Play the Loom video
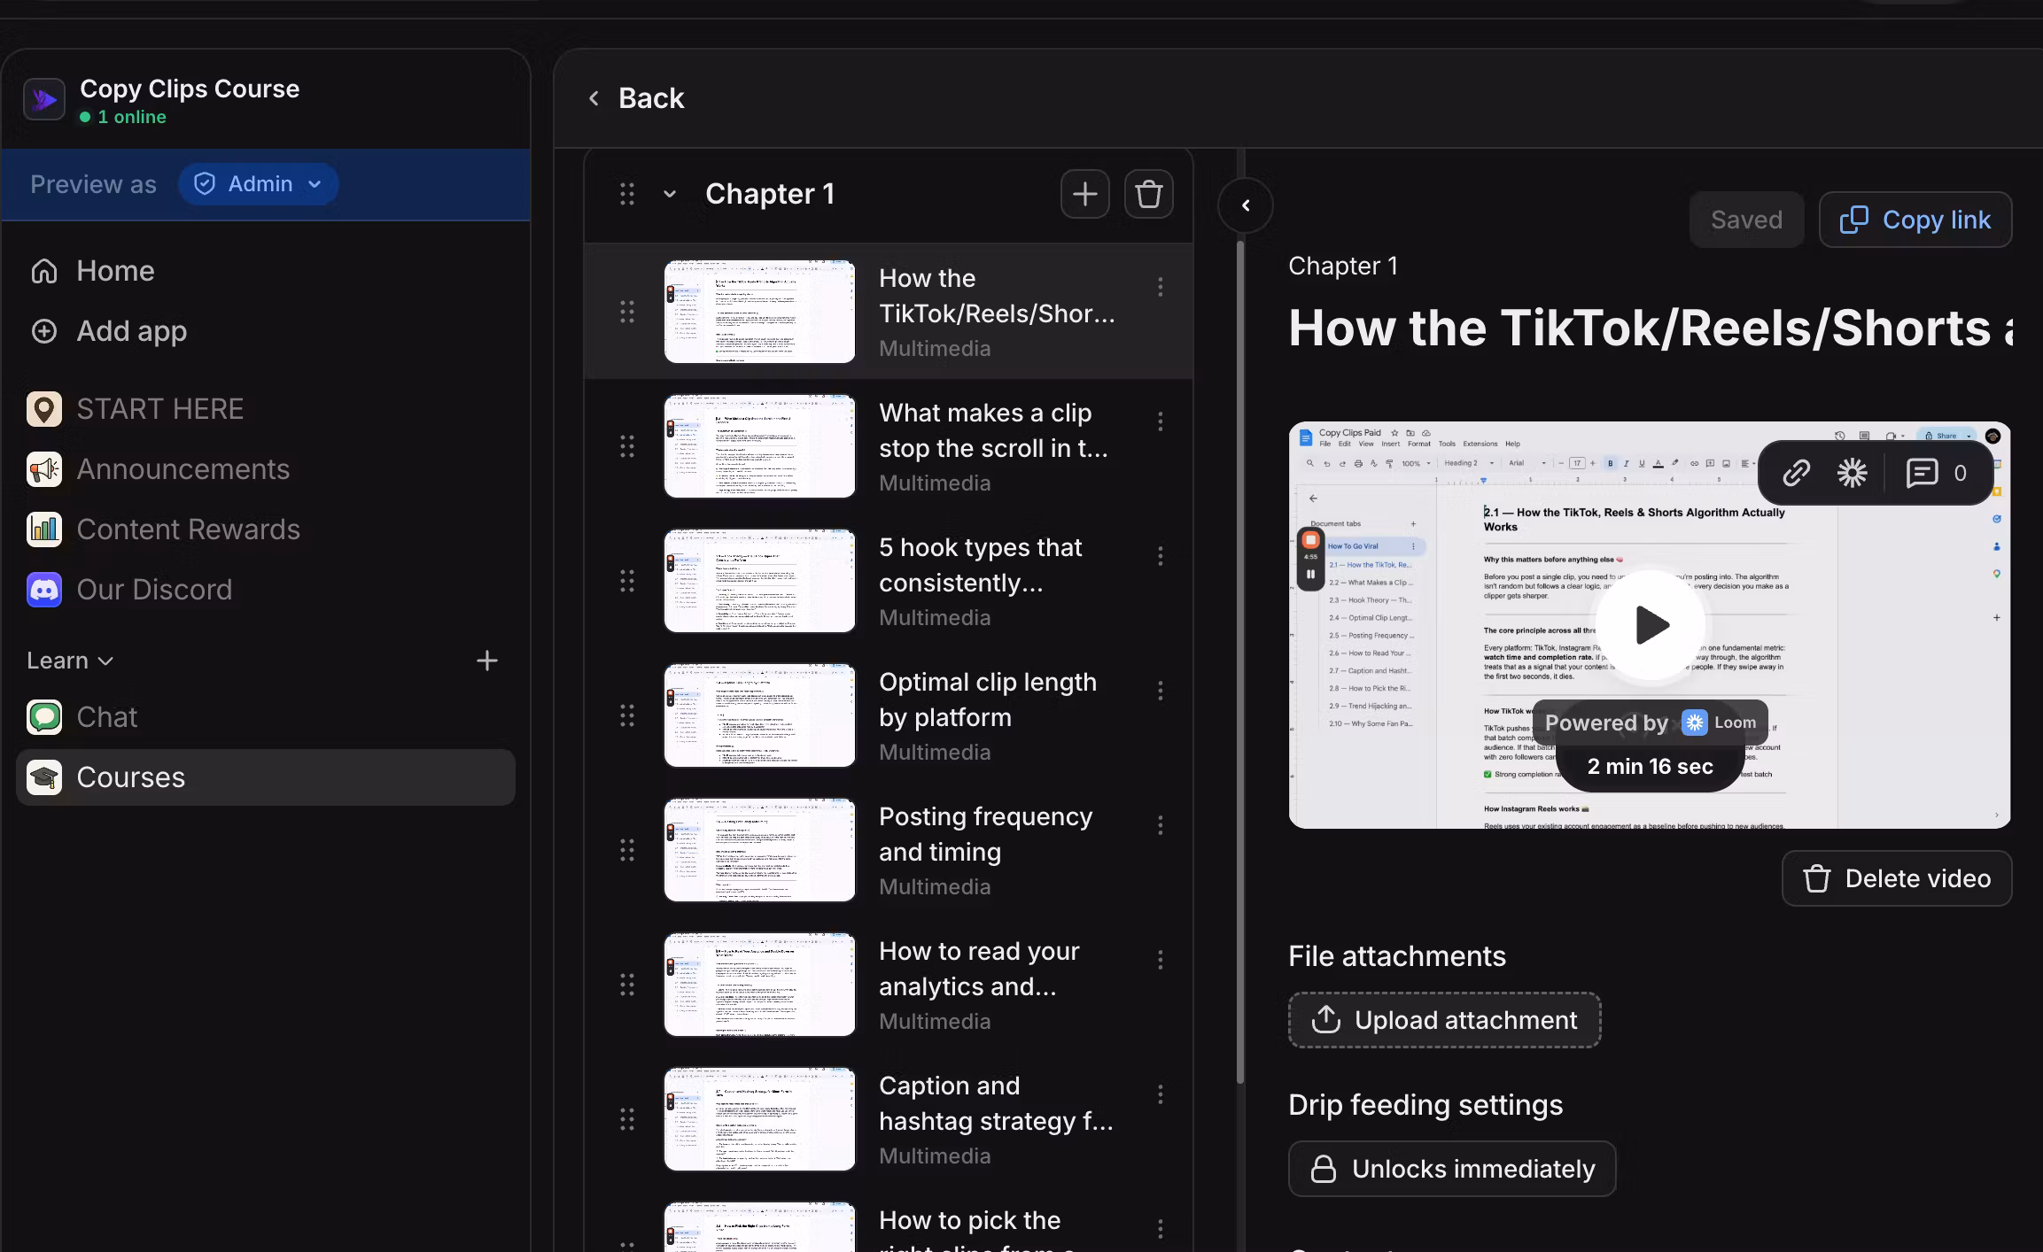 (1650, 625)
